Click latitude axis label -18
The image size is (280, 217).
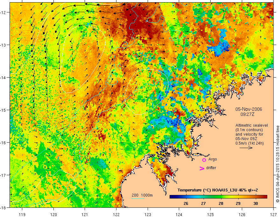click(3, 207)
